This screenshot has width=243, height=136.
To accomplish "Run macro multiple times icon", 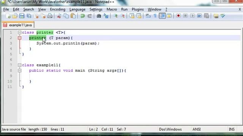I will point(199,16).
